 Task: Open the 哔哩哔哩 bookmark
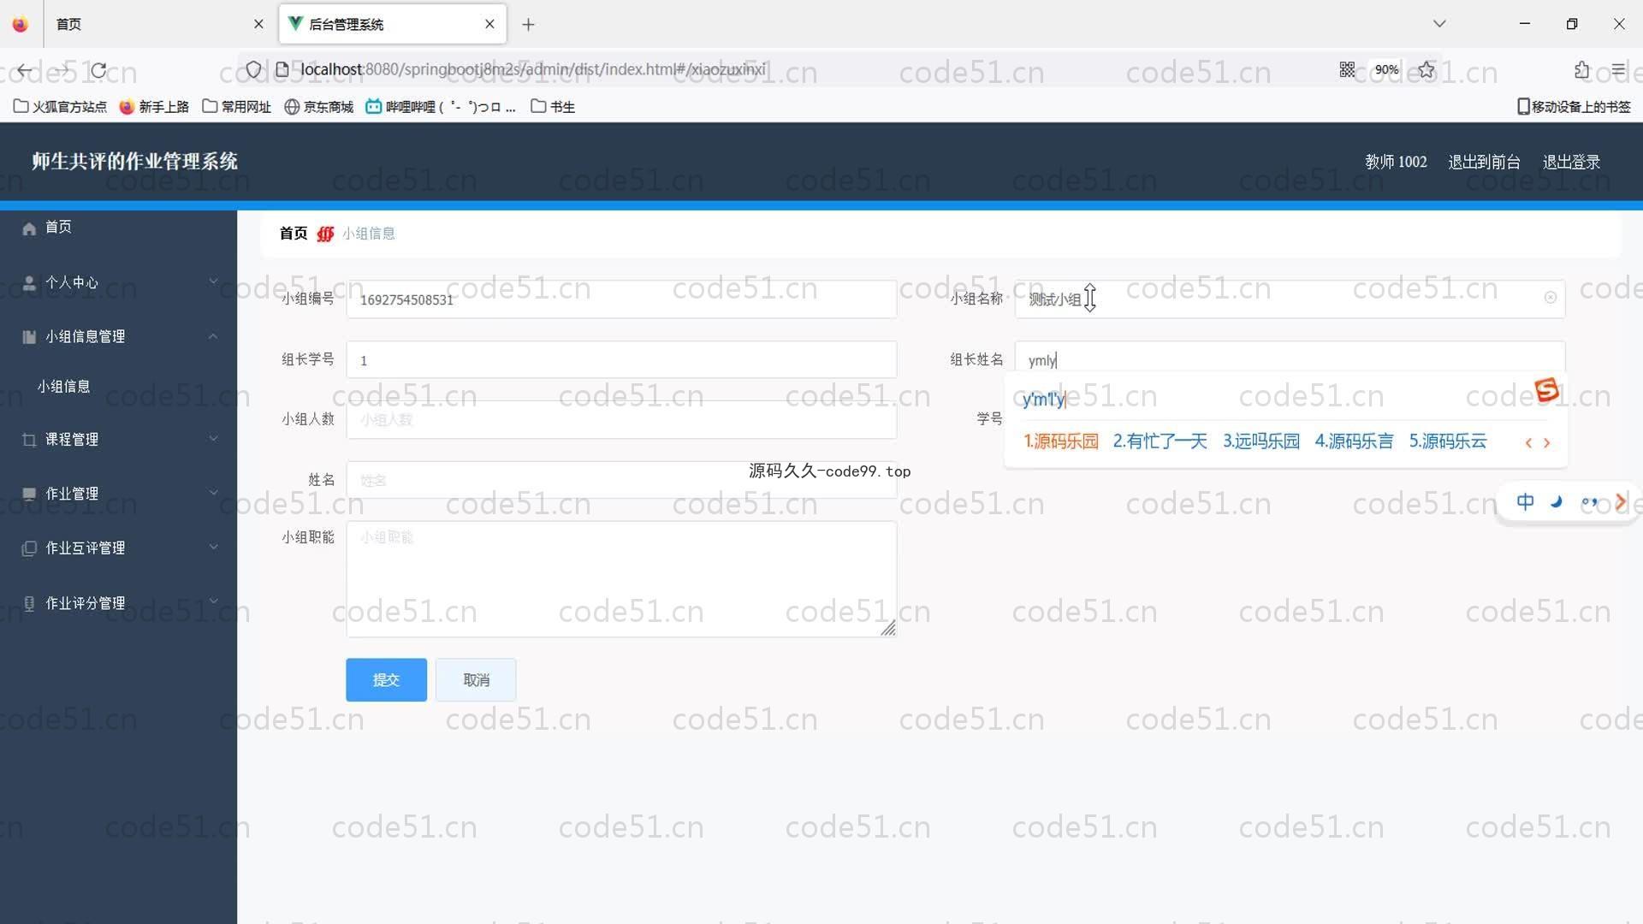pos(440,107)
